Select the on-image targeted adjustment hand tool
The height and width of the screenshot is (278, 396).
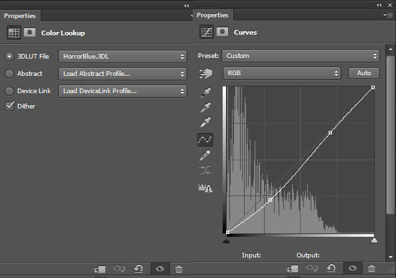[x=205, y=73]
